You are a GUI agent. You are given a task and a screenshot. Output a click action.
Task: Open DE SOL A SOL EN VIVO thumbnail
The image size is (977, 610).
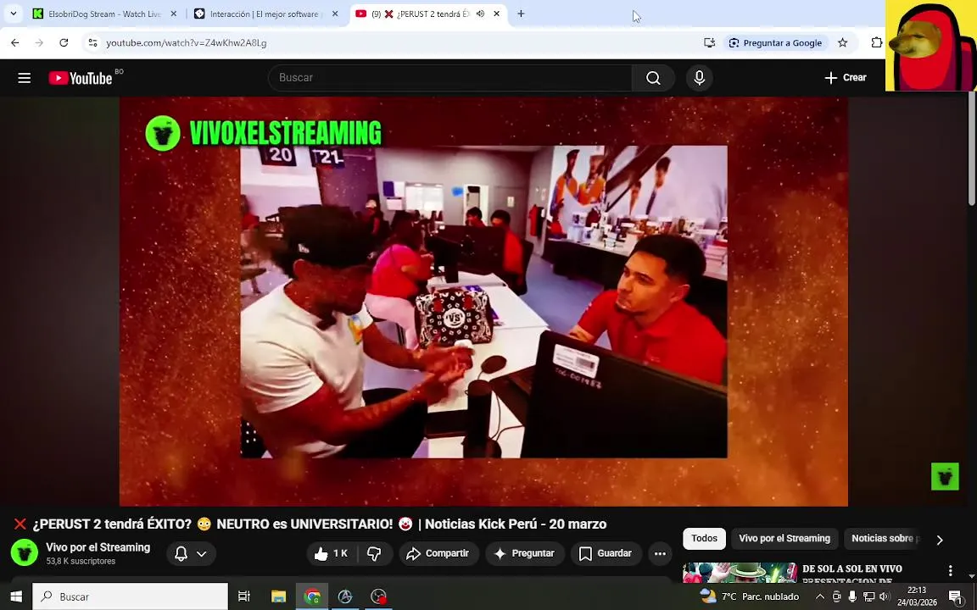pos(740,573)
